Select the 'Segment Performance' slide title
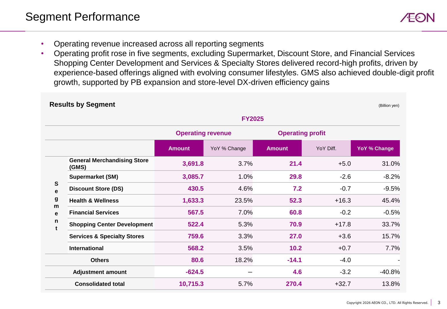Screen dimensions: 447x309 (83, 17)
